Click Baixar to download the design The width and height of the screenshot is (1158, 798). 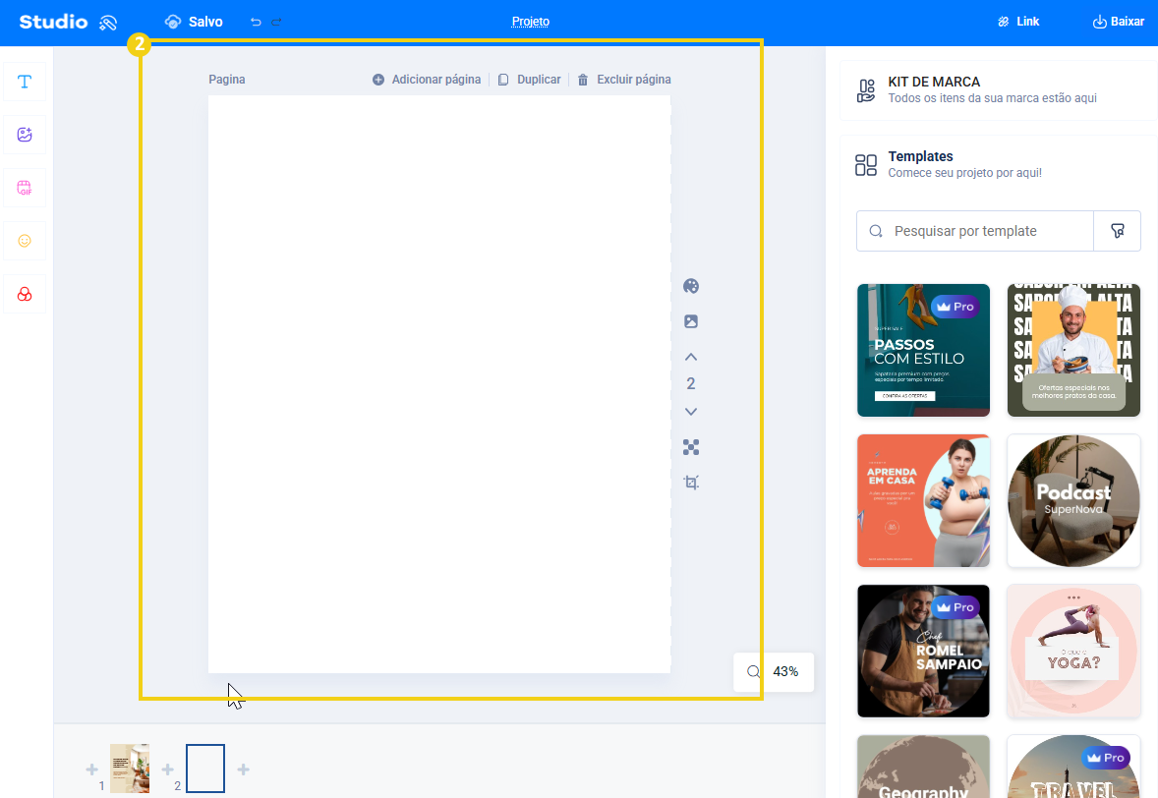[x=1118, y=22]
